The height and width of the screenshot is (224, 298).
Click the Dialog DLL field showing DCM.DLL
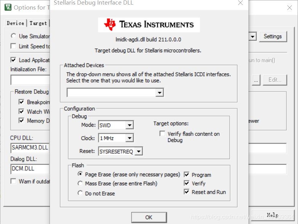pyautogui.click(x=30, y=169)
